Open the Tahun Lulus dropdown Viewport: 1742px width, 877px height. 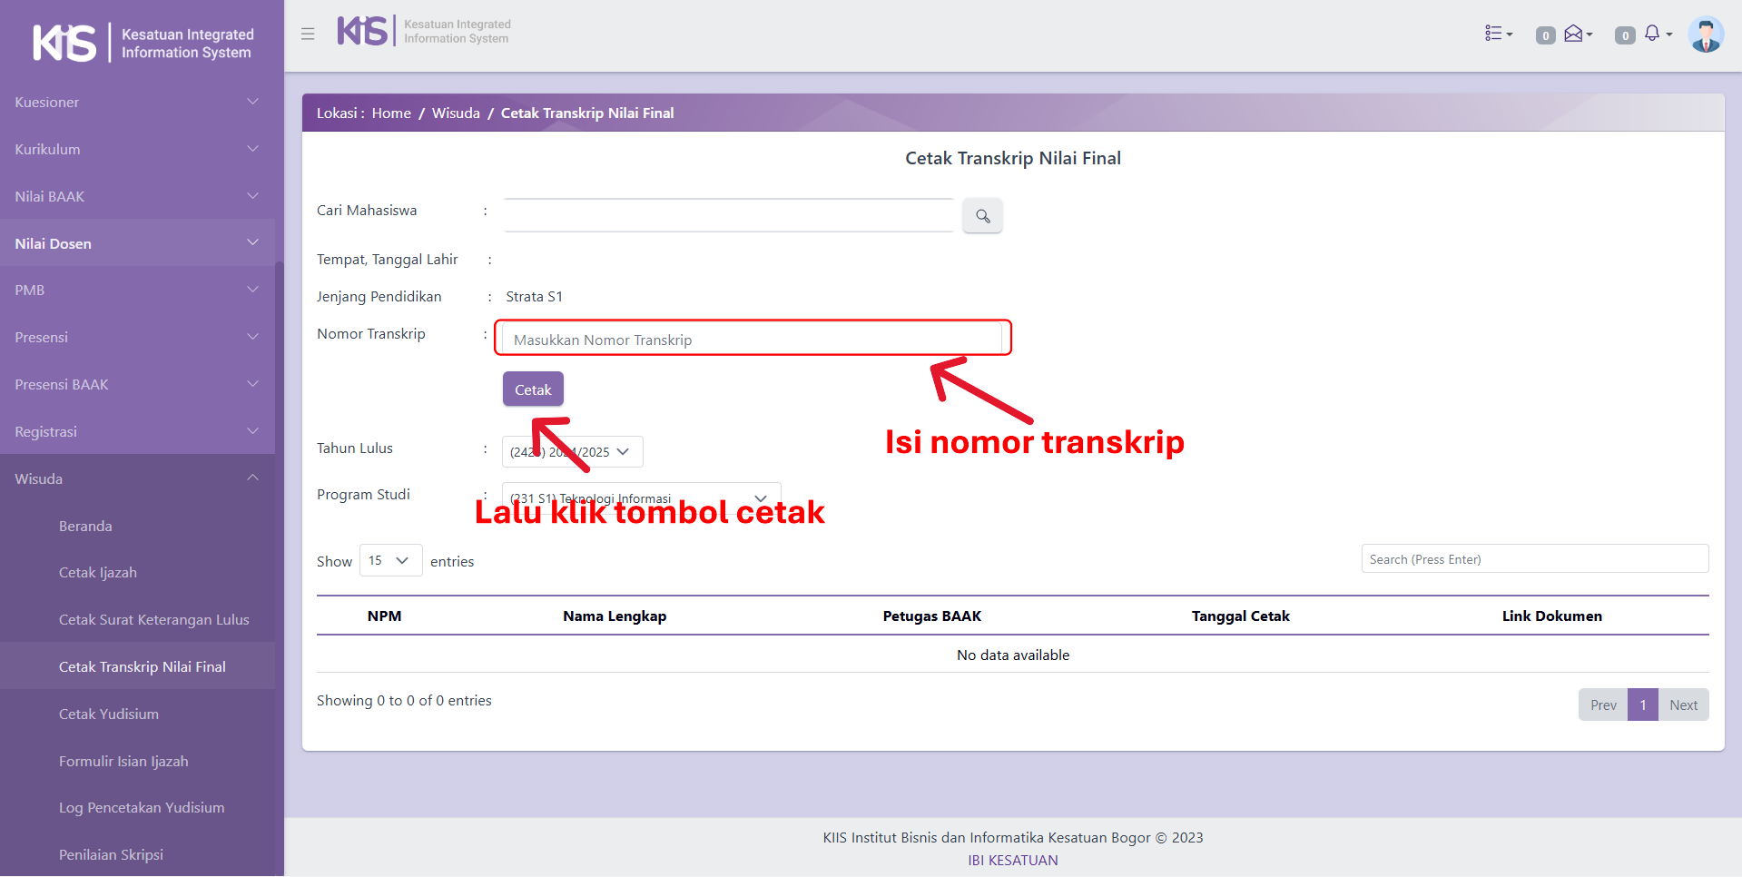[572, 452]
